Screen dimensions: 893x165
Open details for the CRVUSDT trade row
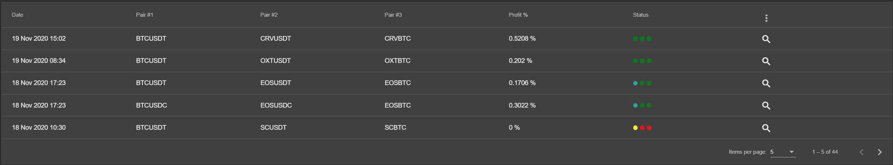[x=766, y=39]
